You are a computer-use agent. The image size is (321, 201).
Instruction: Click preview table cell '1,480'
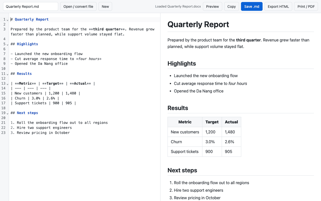(231, 132)
